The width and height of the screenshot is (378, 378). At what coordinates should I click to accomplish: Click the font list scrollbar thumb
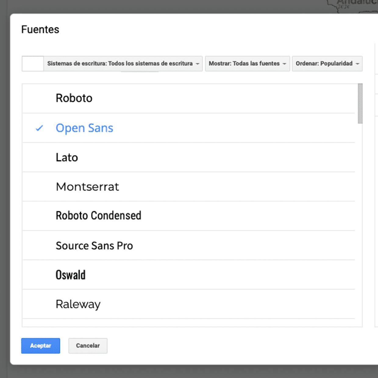[360, 104]
